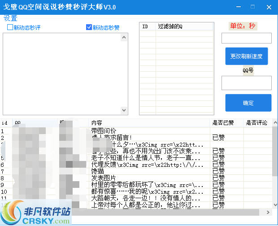Select the row with 带图问价
This screenshot has width=278, height=226.
[136, 131]
